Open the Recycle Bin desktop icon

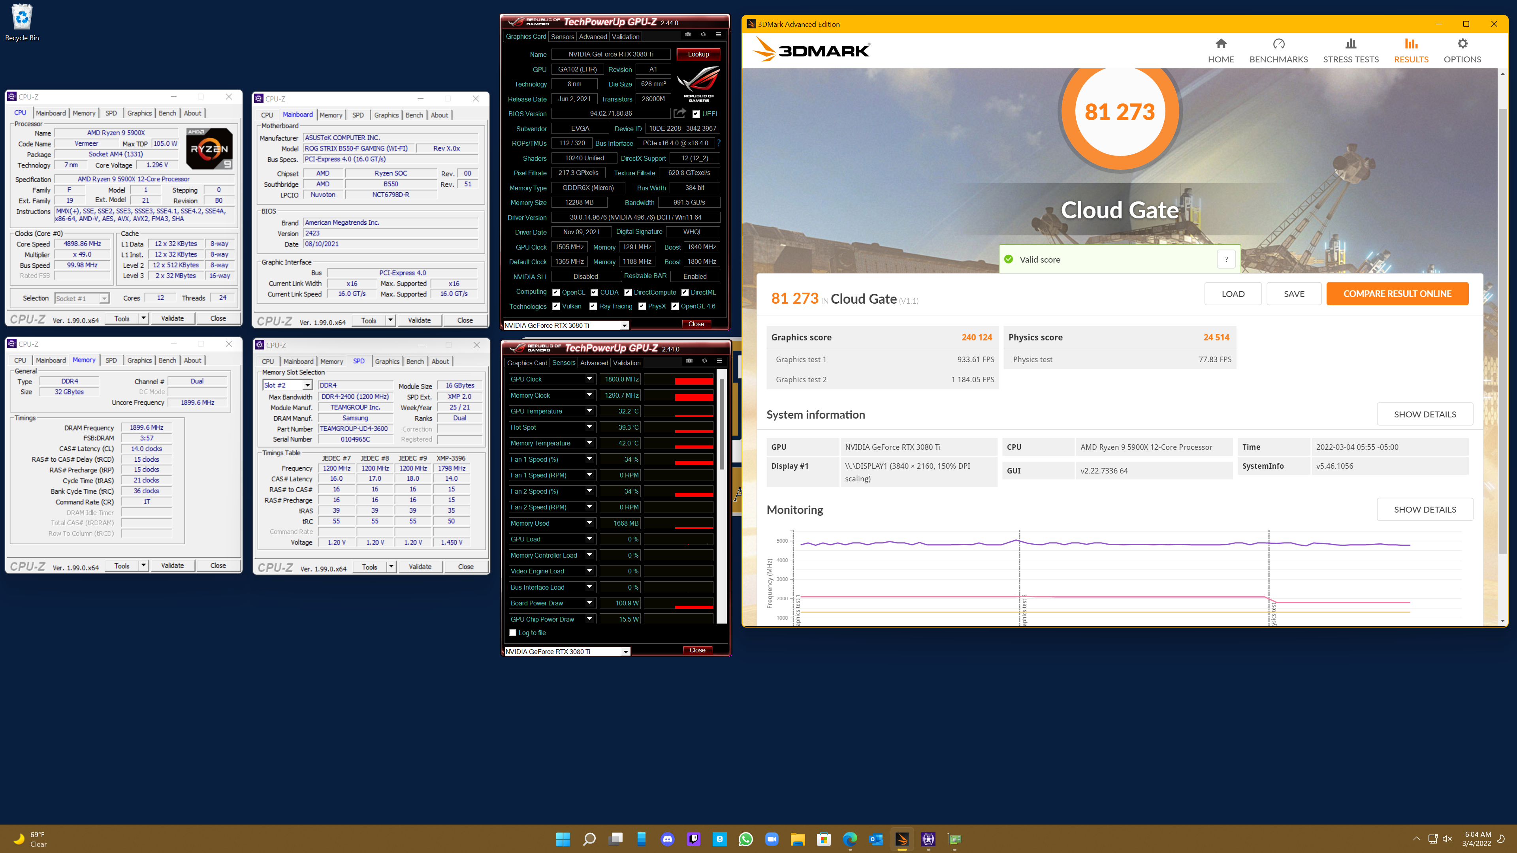[x=22, y=23]
